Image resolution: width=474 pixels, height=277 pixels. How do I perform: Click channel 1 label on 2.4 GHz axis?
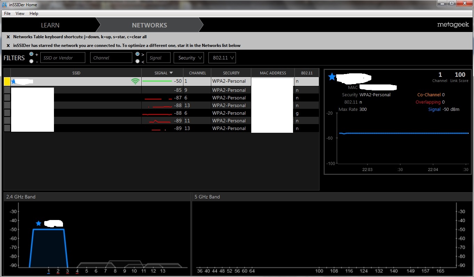(x=48, y=271)
